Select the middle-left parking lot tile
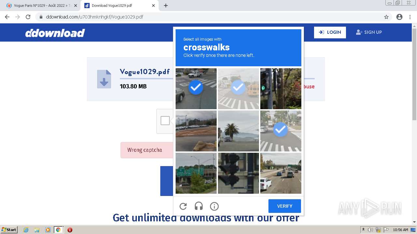Image resolution: width=417 pixels, height=234 pixels. point(196,131)
